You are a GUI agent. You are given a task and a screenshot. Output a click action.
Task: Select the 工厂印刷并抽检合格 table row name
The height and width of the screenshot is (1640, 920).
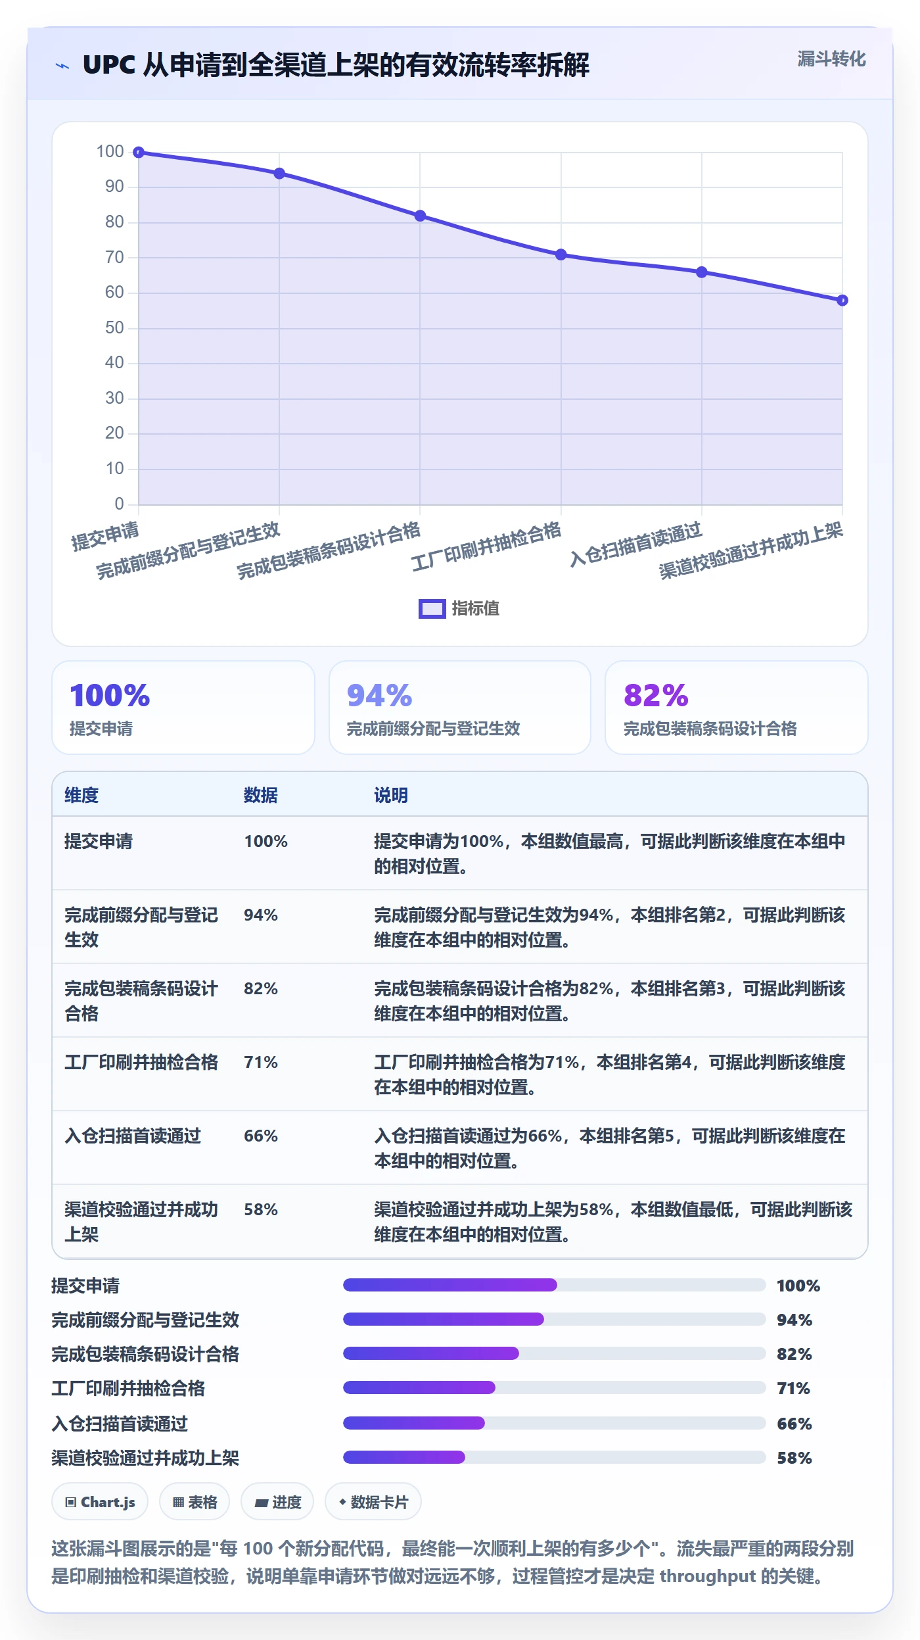141,1062
